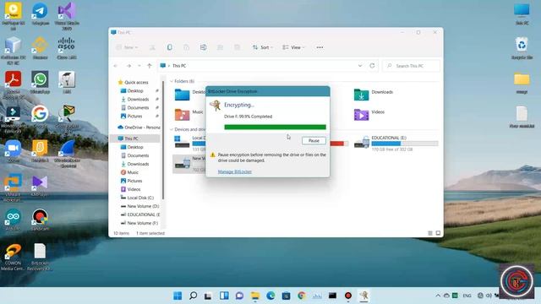
Task: Click the Rename toolbar icon
Action: pos(203,47)
